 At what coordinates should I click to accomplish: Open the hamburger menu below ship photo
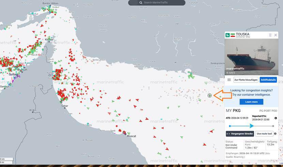229,80
